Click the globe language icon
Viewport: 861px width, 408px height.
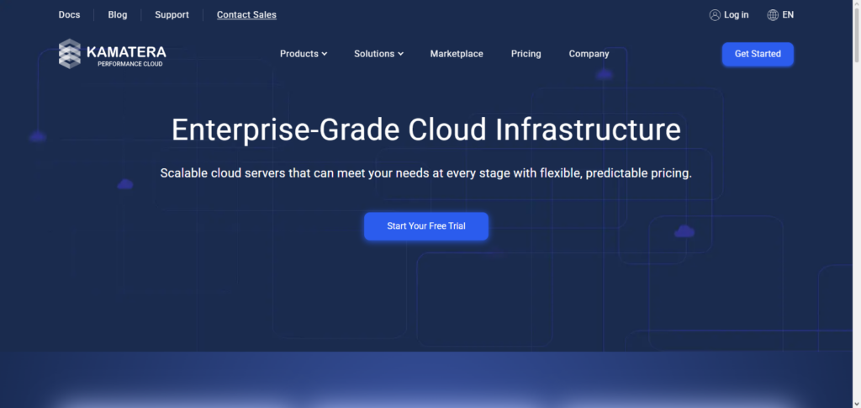(x=773, y=15)
